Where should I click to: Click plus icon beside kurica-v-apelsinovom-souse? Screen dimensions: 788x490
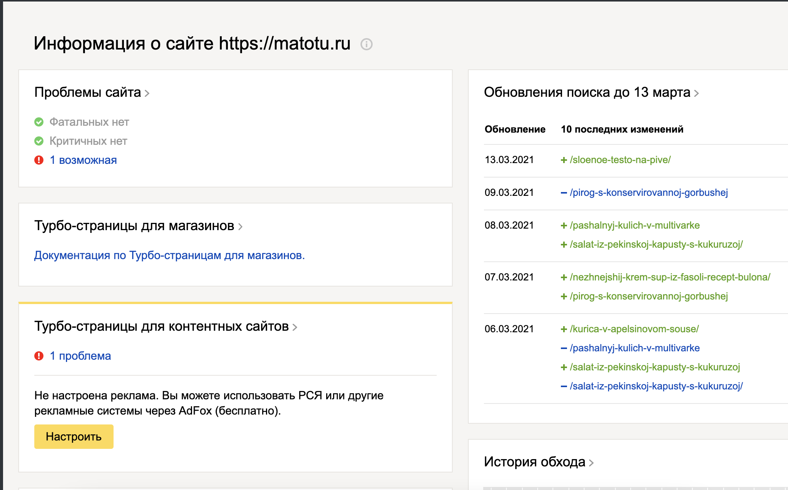click(564, 329)
